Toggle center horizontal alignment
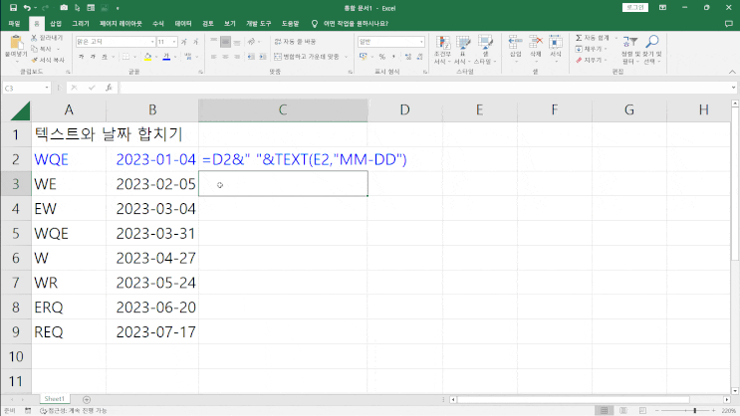 pyautogui.click(x=225, y=57)
